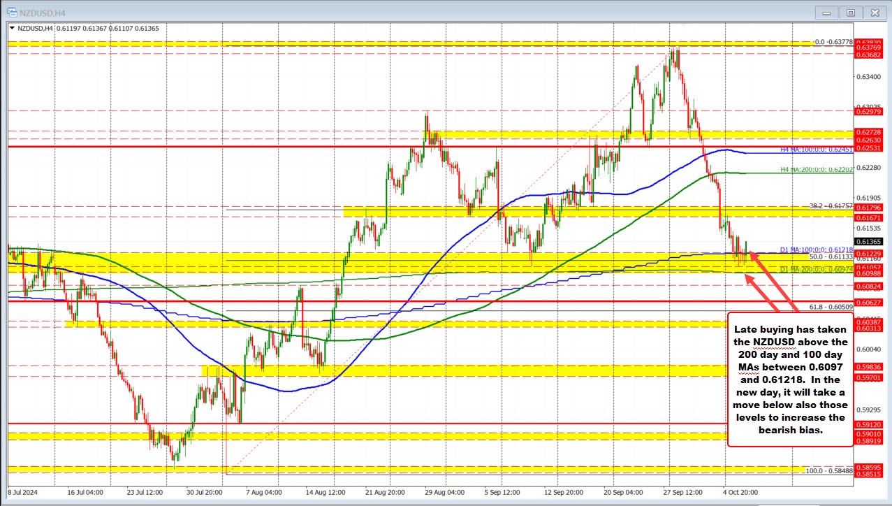This screenshot has height=506, width=892.
Task: Select the H4 MA:200 label 0.62202
Action: (x=816, y=169)
